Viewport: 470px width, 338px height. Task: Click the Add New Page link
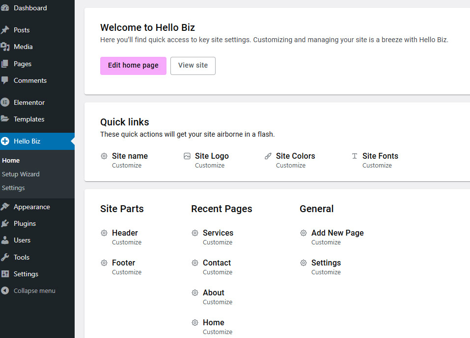(x=337, y=233)
